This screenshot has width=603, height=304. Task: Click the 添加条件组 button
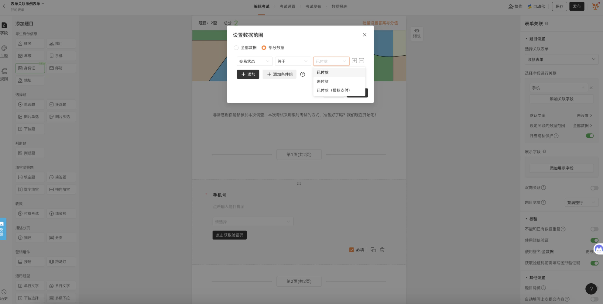pyautogui.click(x=279, y=74)
